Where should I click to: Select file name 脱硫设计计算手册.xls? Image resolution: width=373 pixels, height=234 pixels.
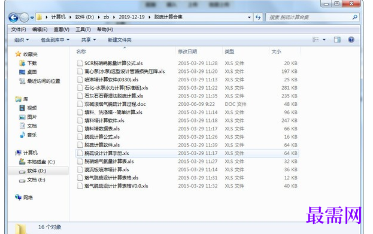click(107, 153)
